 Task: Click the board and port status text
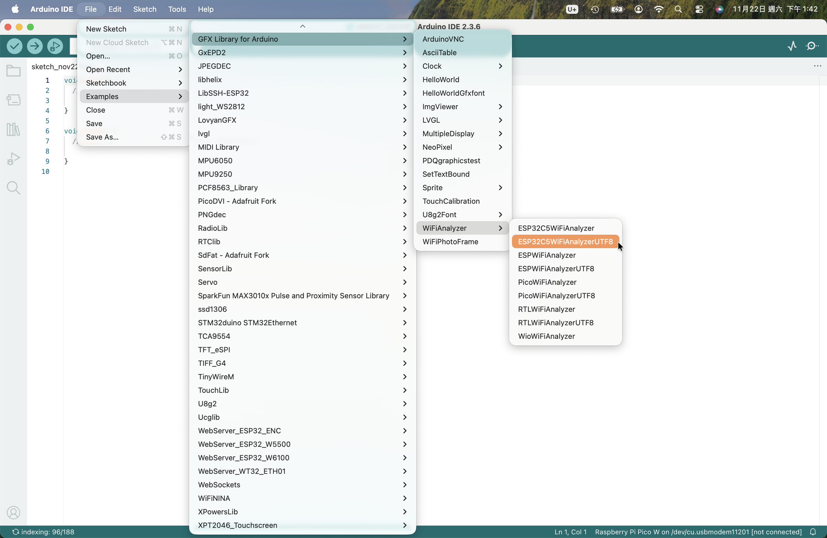pyautogui.click(x=698, y=532)
